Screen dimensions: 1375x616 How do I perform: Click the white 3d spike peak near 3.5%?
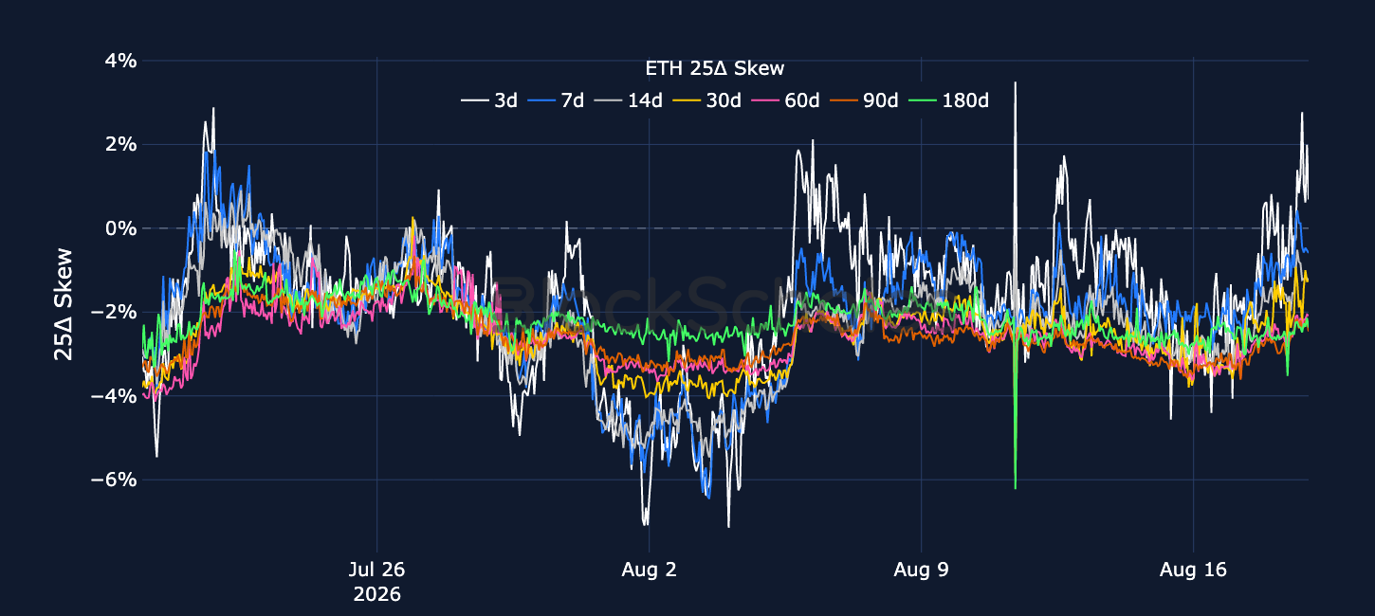pos(1015,85)
